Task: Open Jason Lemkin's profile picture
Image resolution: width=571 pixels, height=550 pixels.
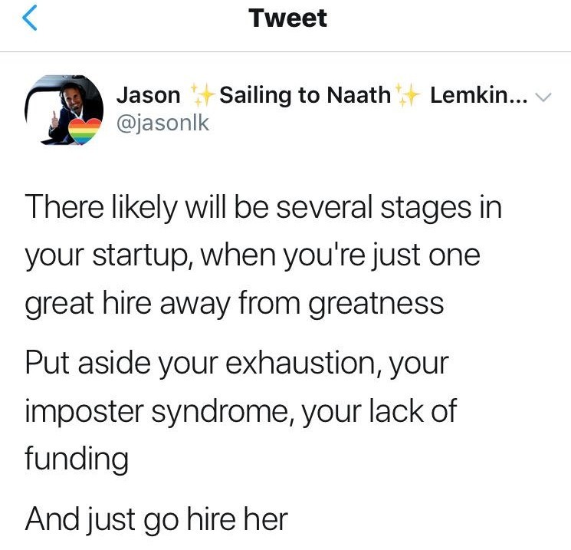Action: click(64, 109)
